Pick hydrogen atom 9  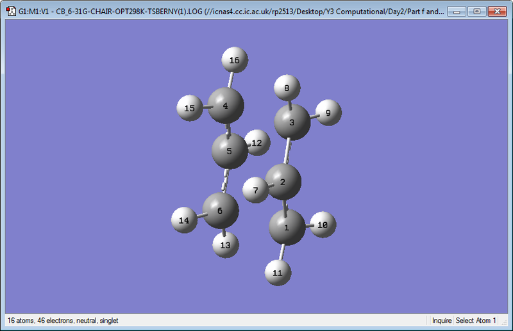coord(328,113)
